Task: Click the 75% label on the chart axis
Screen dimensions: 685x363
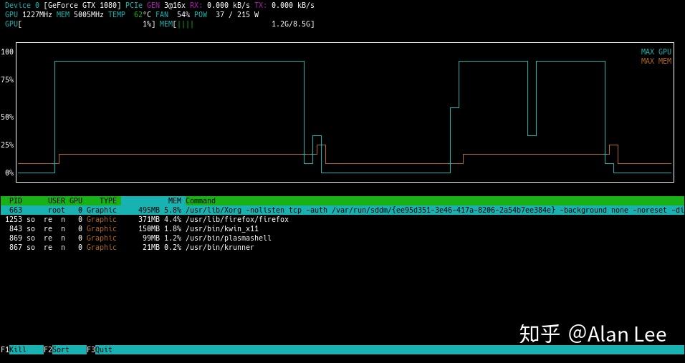Action: click(x=7, y=79)
